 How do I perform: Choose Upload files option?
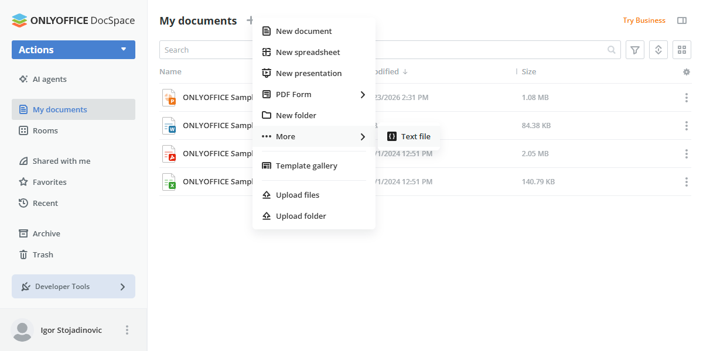(314, 195)
